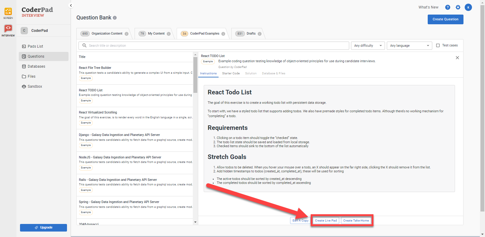
Task: Close the React TODO List preview panel
Action: click(x=457, y=58)
